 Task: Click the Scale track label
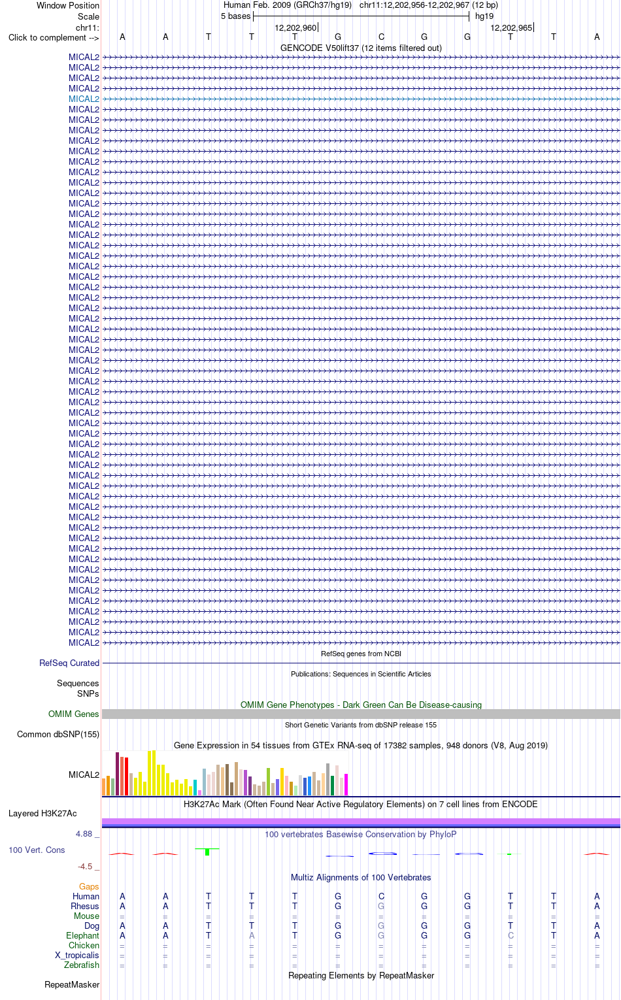tap(89, 16)
